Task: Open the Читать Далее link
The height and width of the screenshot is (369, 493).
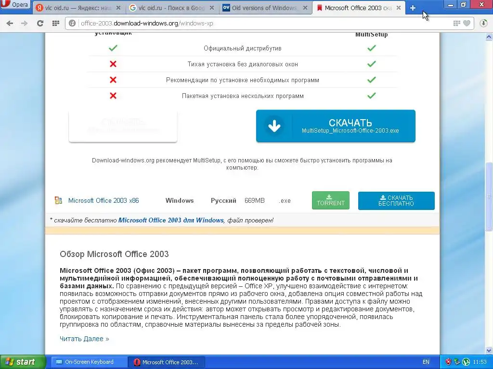Action: (84, 339)
